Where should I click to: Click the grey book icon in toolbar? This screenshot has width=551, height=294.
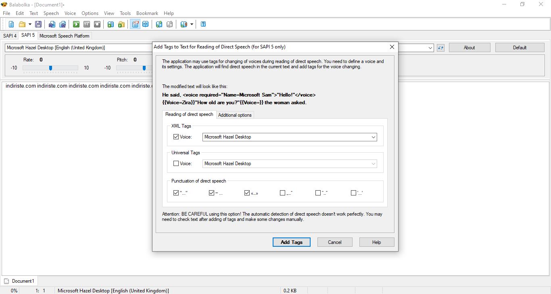point(170,24)
